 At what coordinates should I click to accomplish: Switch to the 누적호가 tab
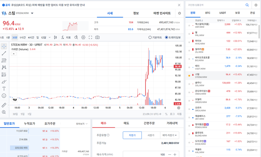click(29, 124)
